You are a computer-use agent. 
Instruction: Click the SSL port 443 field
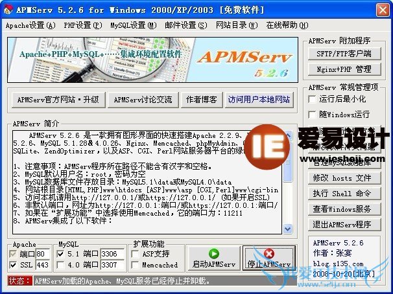coord(43,265)
